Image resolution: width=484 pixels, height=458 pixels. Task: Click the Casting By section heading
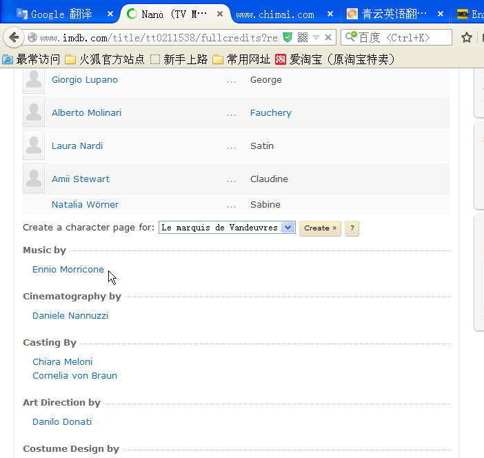click(x=50, y=343)
